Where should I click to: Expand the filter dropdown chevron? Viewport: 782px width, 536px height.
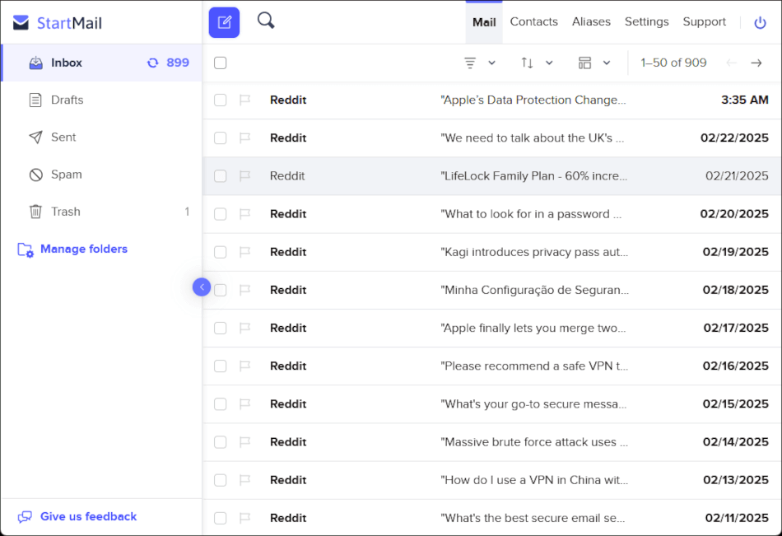pos(491,63)
